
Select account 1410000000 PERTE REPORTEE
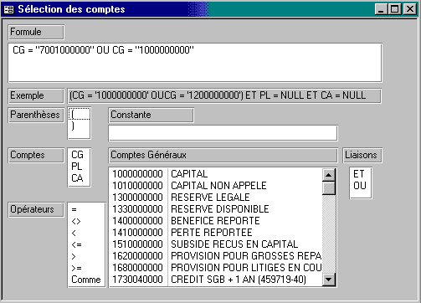(216, 233)
